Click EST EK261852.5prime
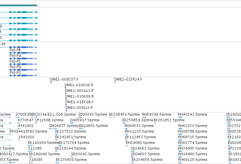The image size is (241, 164). (169, 120)
